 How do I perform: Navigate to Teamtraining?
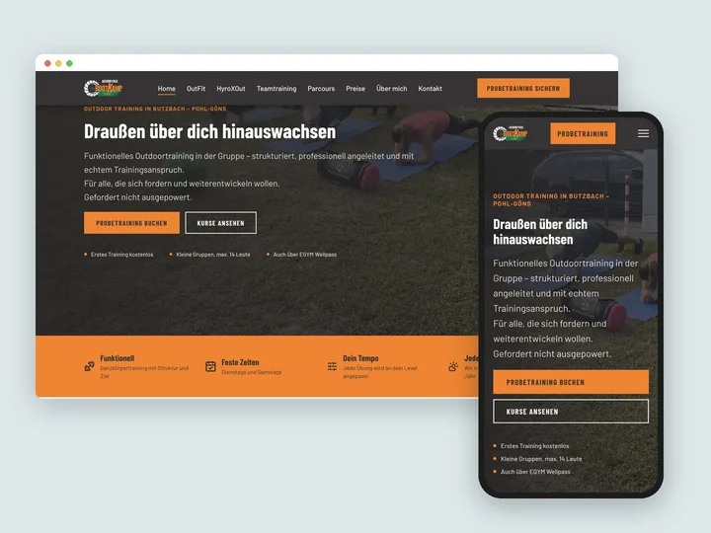click(x=276, y=89)
